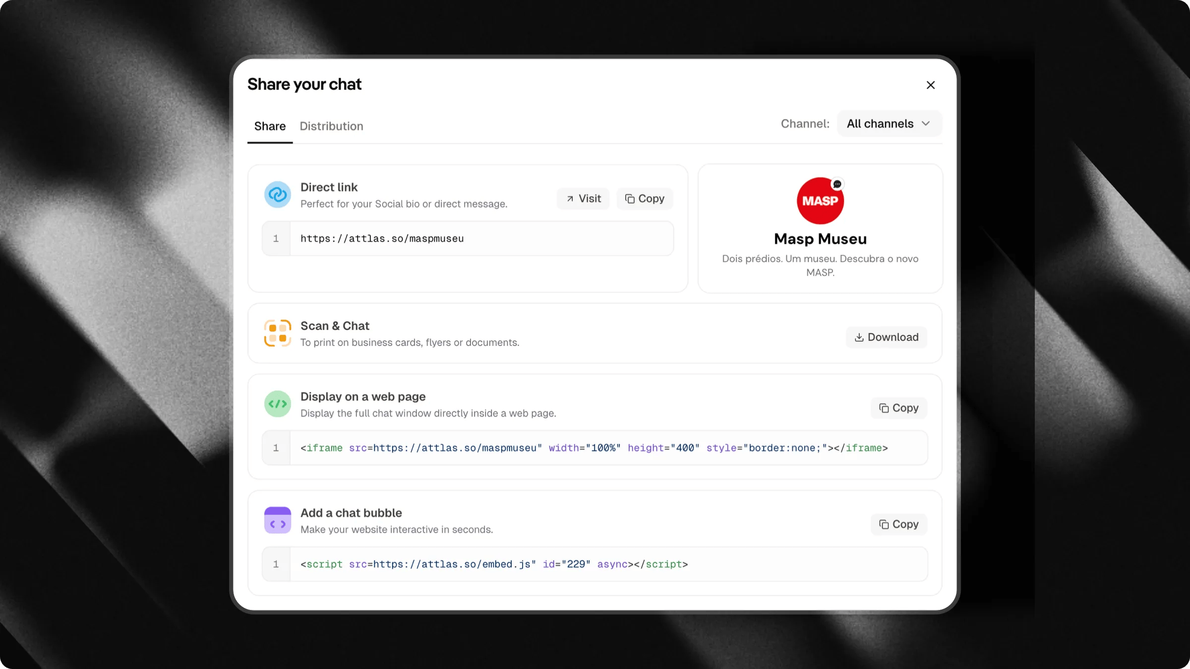The width and height of the screenshot is (1190, 669).
Task: Click the purple chat bubble icon
Action: (x=278, y=520)
